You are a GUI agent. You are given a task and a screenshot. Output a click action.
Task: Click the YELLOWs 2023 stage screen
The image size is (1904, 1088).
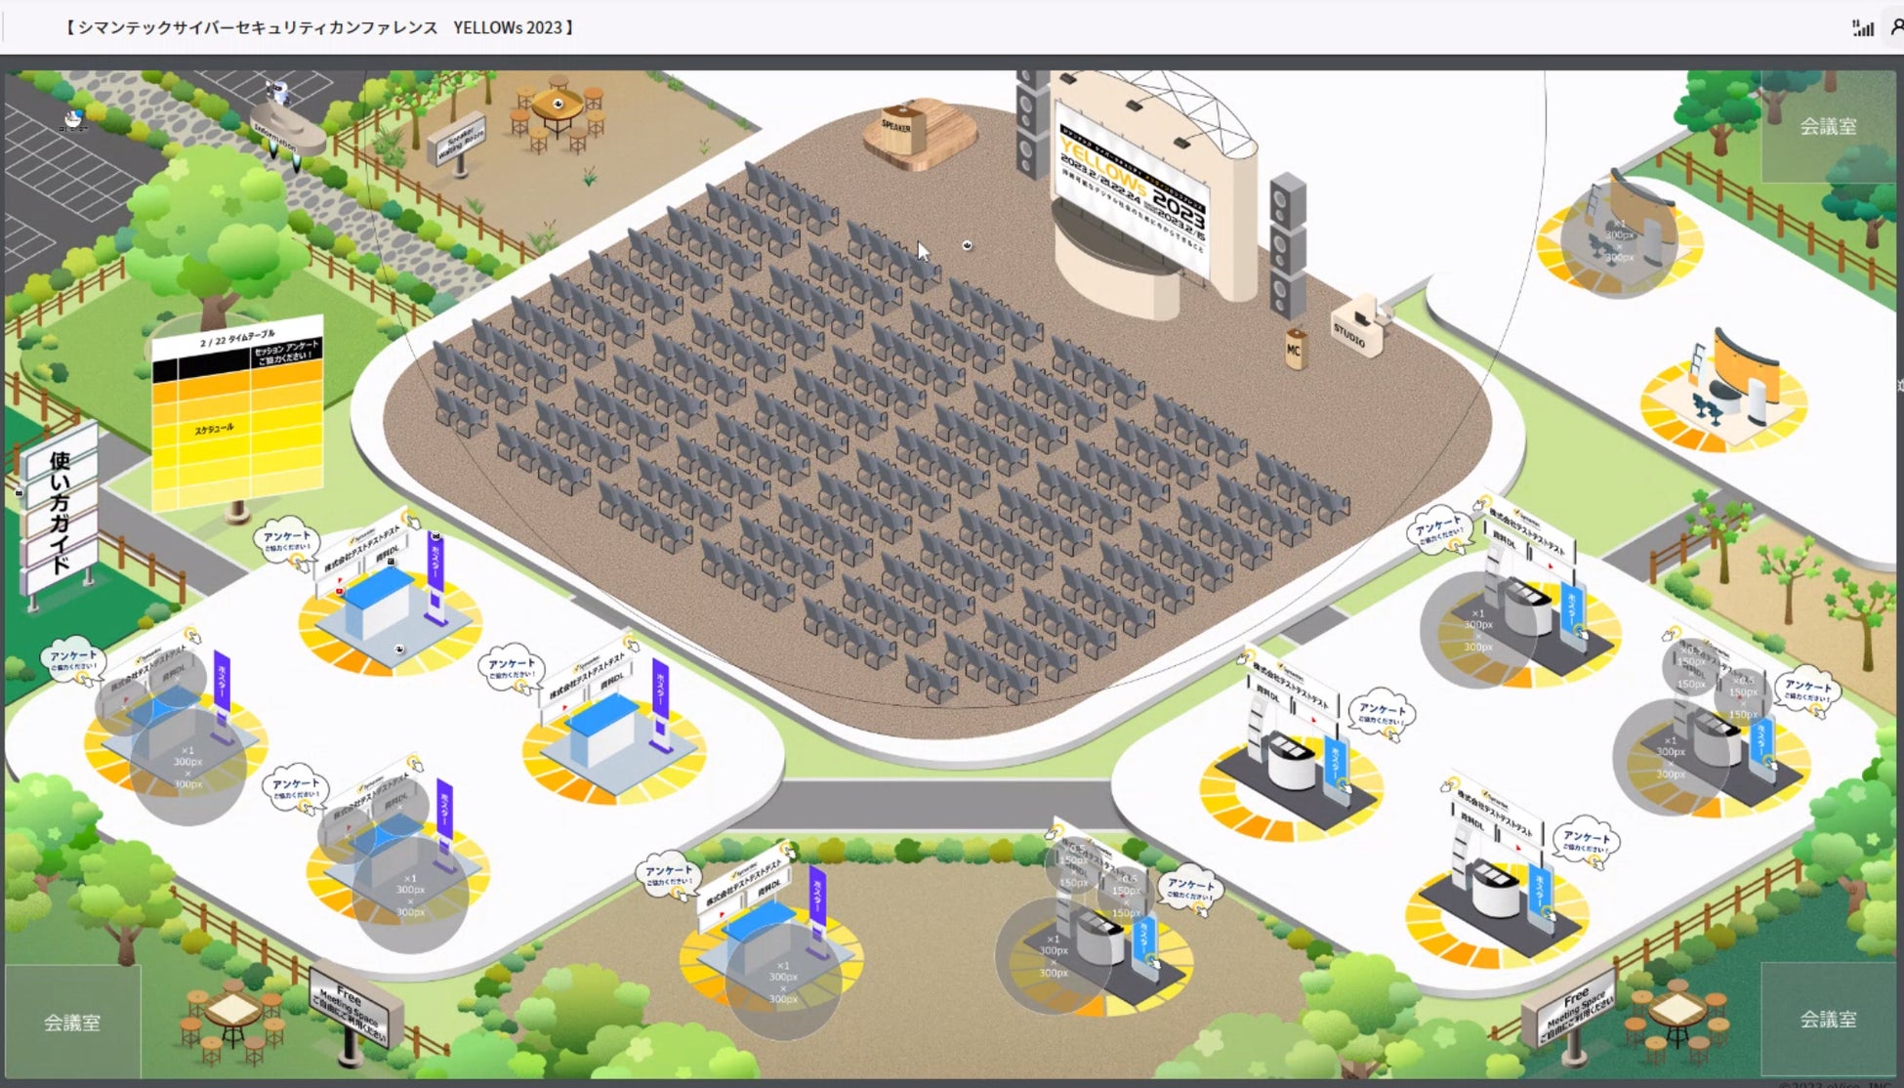tap(1133, 182)
